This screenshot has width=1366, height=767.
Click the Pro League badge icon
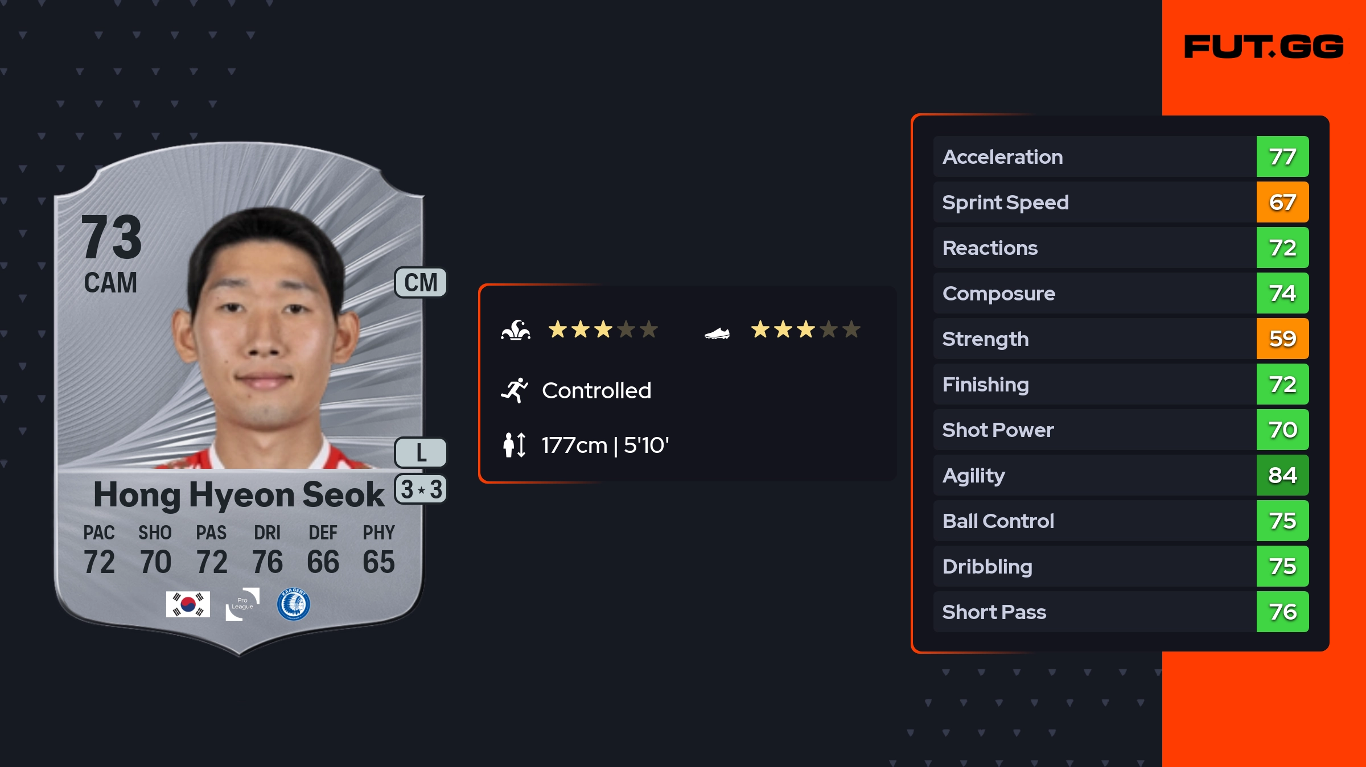coord(242,604)
